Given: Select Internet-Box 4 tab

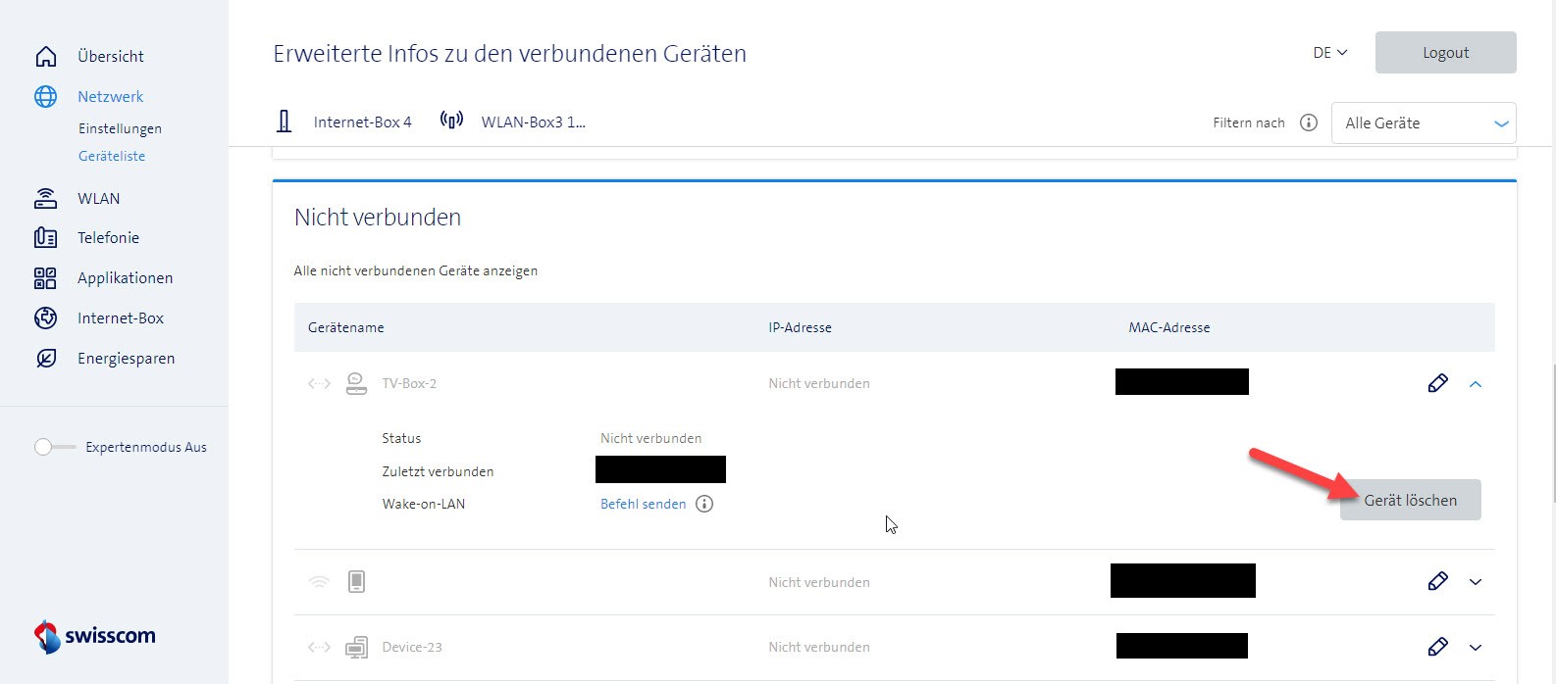Looking at the screenshot, I should [344, 122].
